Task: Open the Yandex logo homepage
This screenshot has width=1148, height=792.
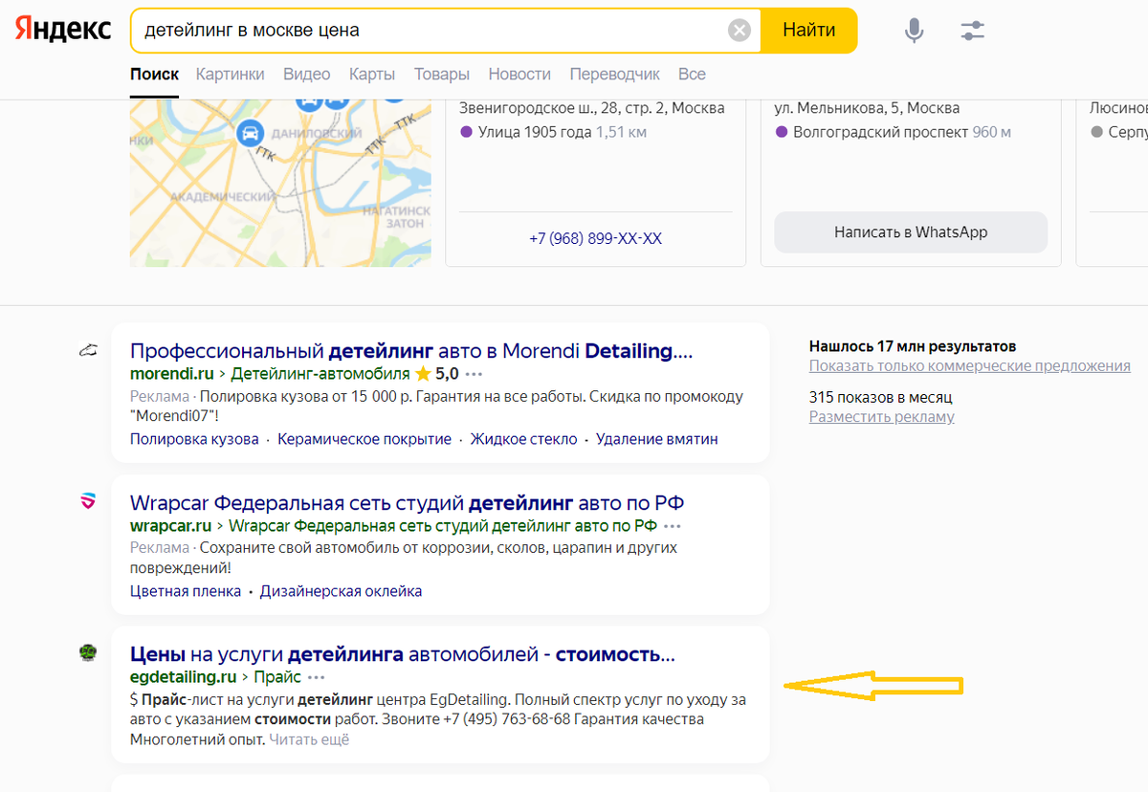Action: pos(62,30)
